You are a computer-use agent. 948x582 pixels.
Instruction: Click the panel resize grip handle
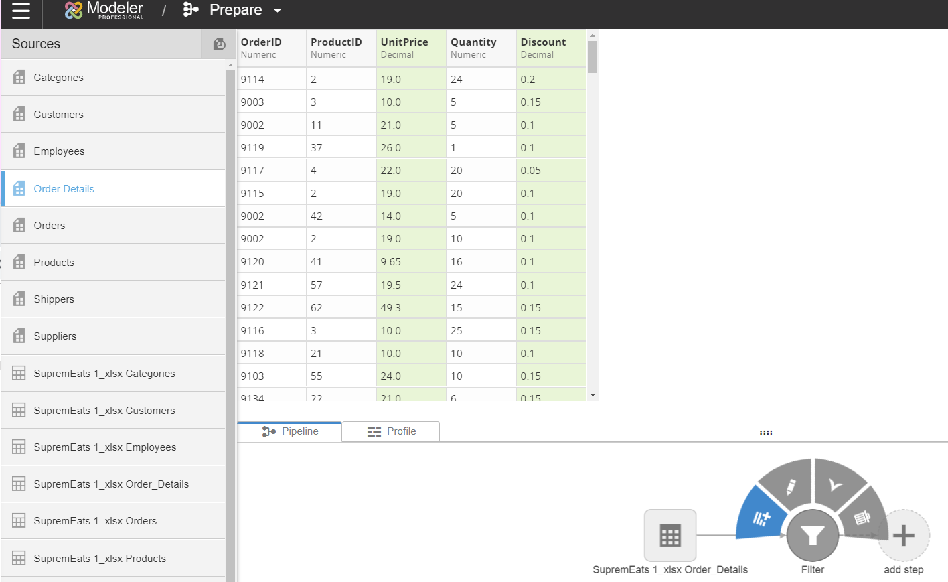pos(766,433)
